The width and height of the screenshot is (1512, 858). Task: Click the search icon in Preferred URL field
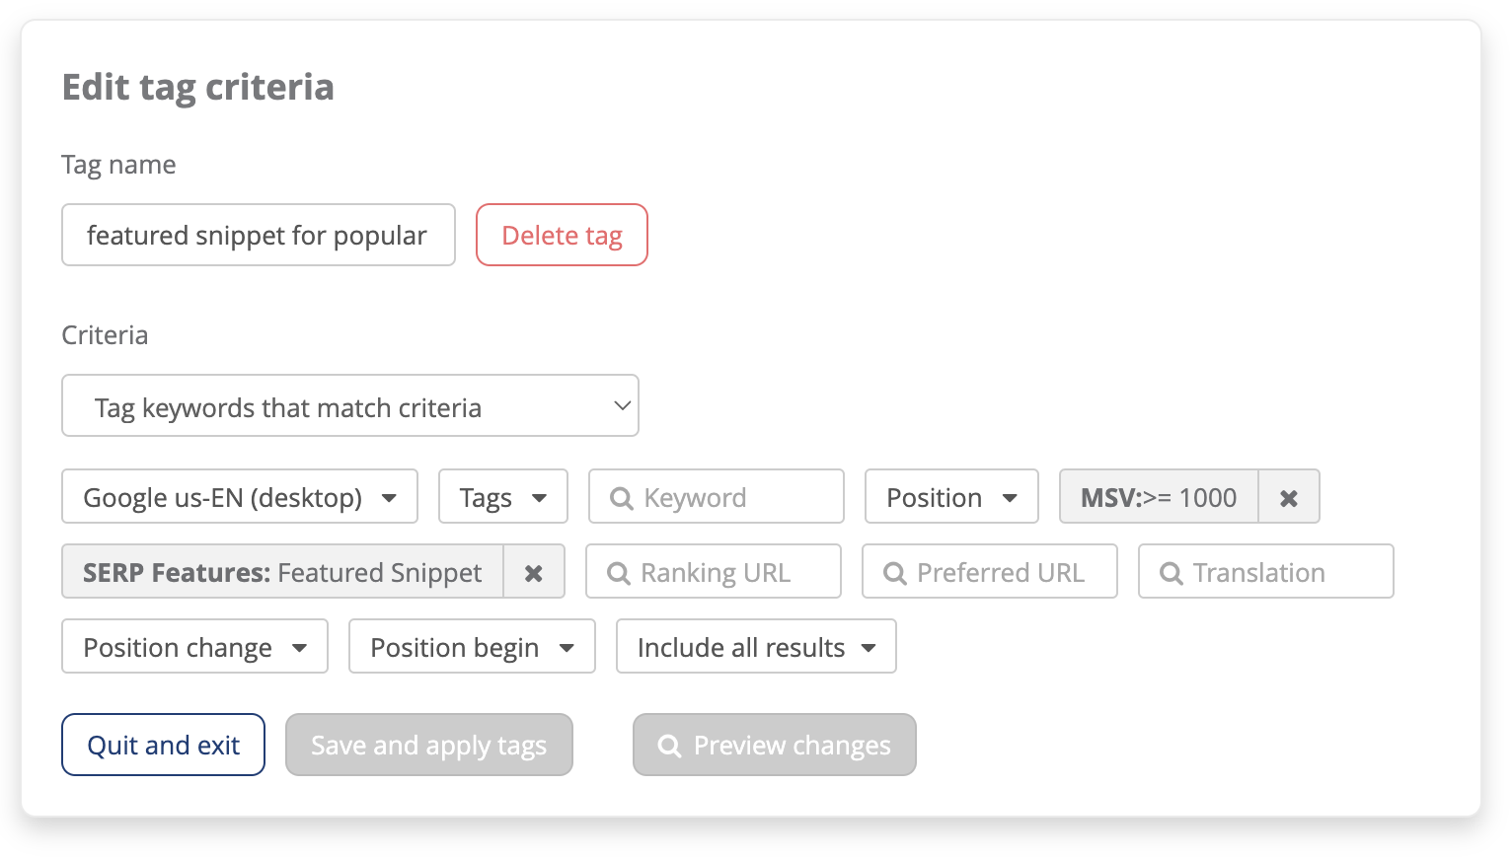pos(895,573)
